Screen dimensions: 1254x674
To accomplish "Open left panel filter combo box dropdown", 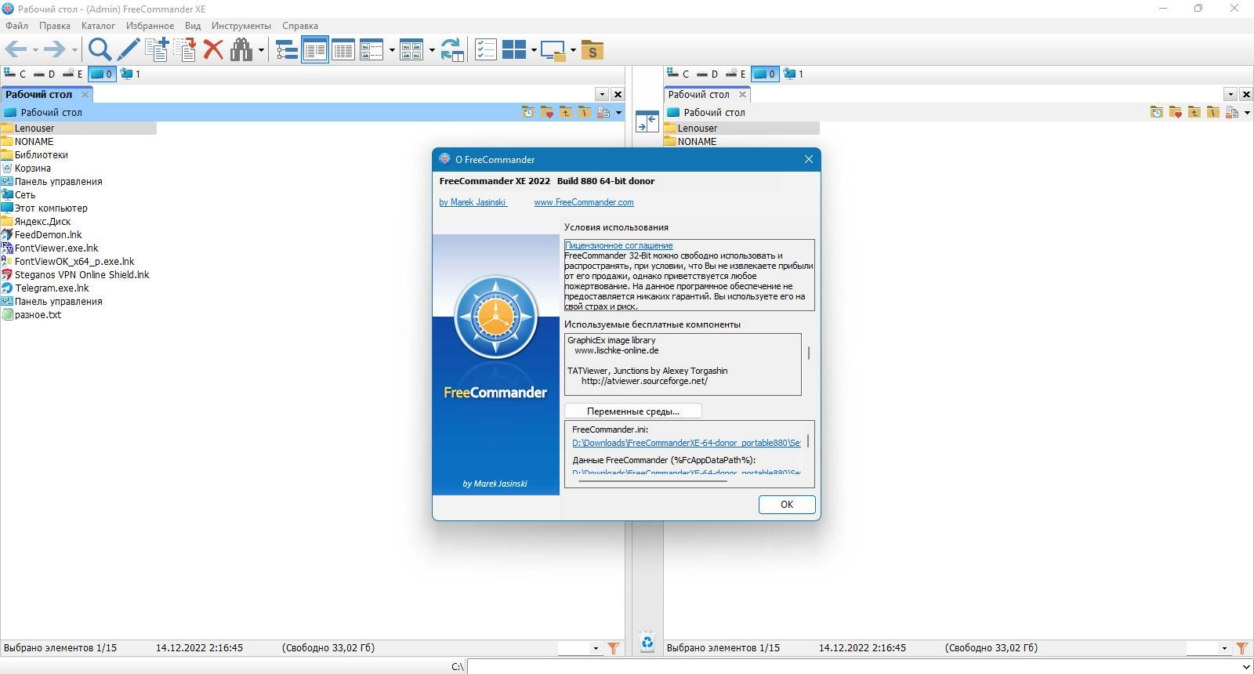I will (596, 648).
